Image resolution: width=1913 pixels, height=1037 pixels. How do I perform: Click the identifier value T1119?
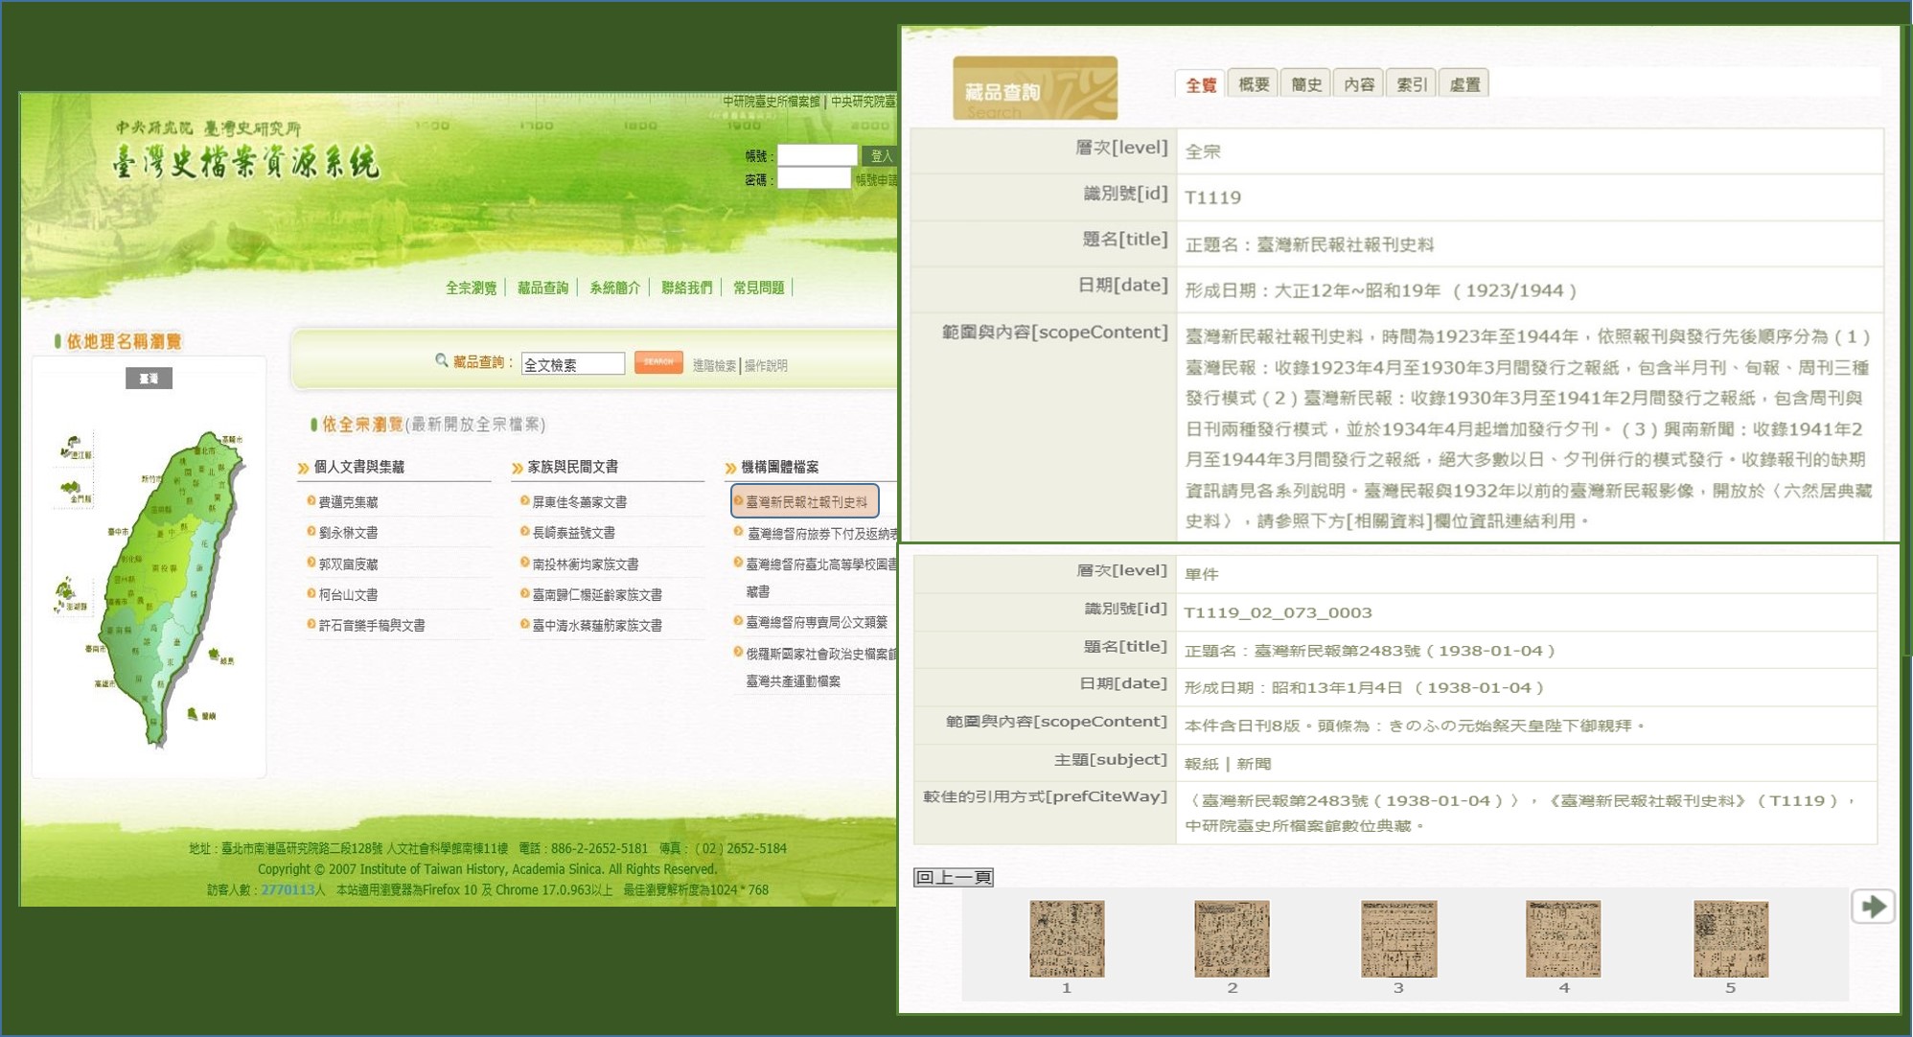tap(1212, 197)
